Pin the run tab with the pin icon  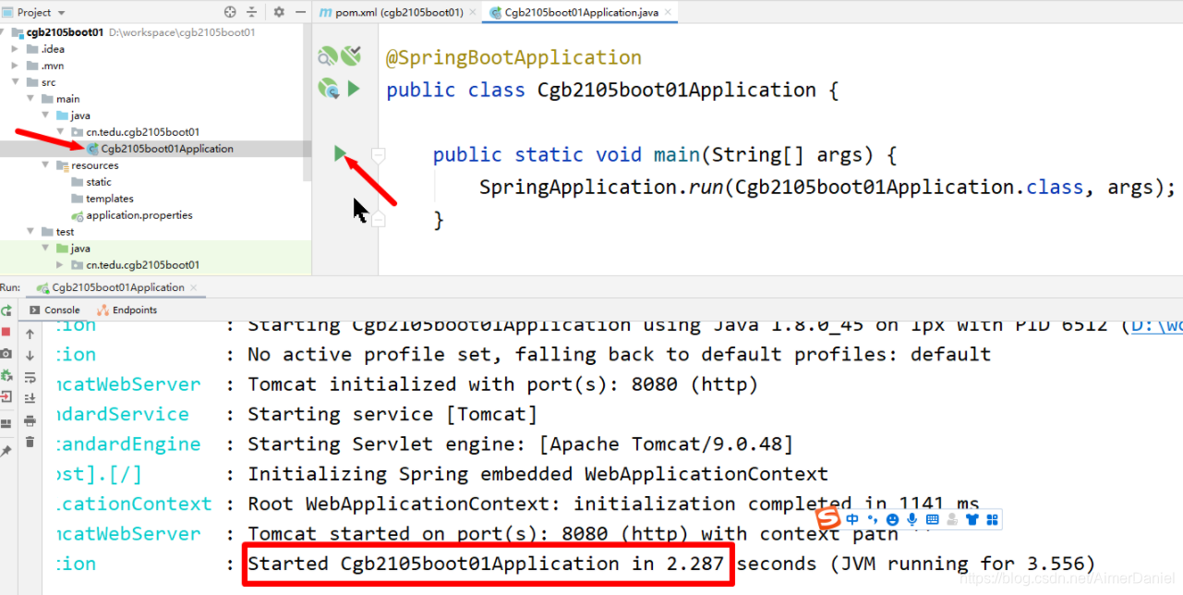click(6, 450)
